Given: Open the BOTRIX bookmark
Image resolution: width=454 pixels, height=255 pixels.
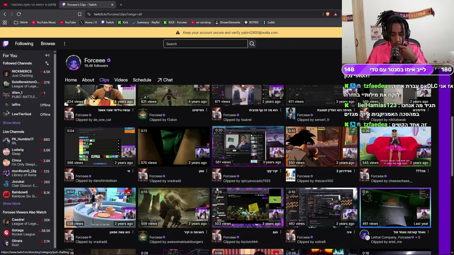Looking at the screenshot, I should coord(251,22).
